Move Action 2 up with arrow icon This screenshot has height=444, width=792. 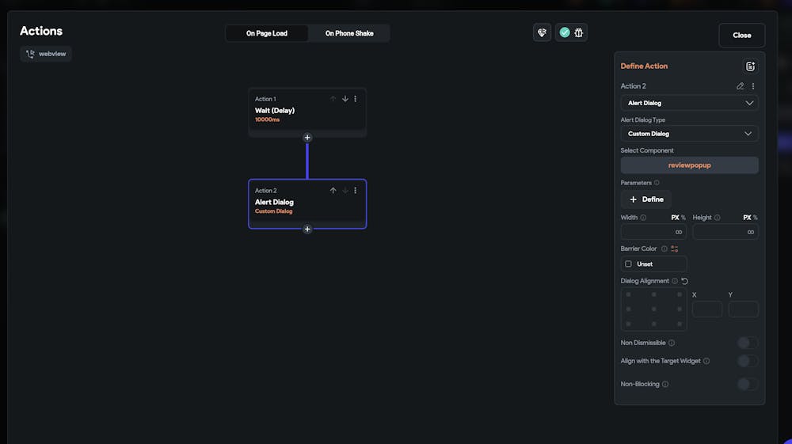(x=333, y=191)
